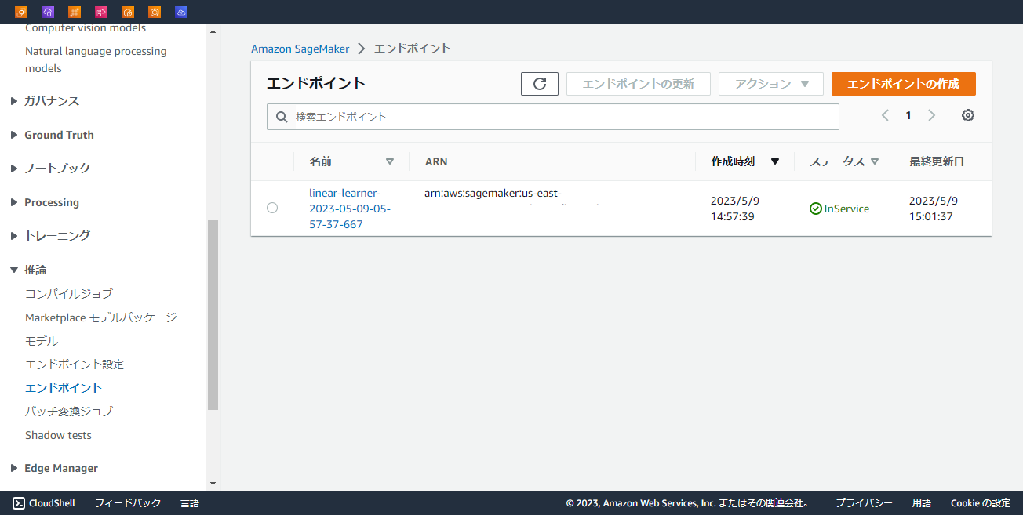Click the search magnifier icon

282,116
